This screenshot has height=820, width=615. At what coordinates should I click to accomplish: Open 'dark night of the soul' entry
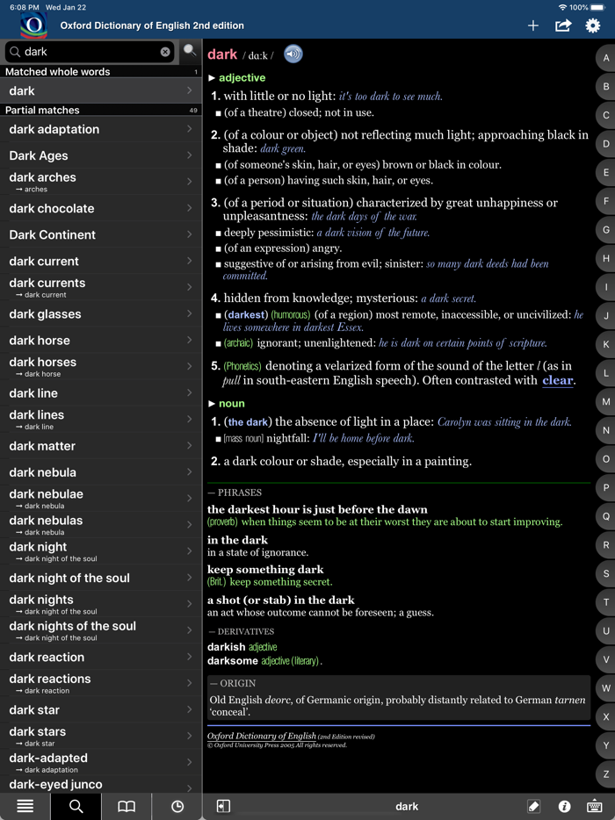(100, 578)
